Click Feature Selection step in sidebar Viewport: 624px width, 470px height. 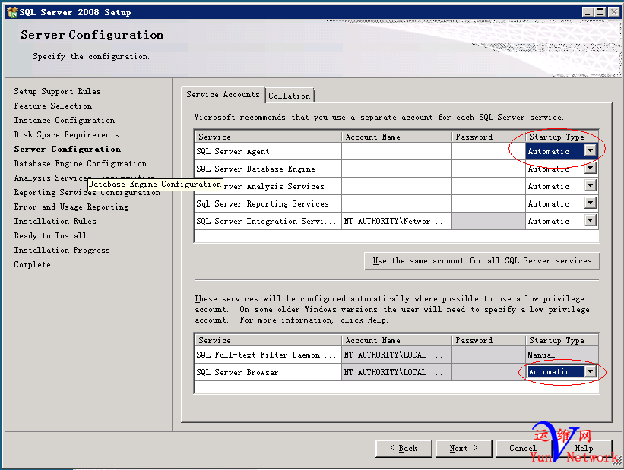coord(53,106)
